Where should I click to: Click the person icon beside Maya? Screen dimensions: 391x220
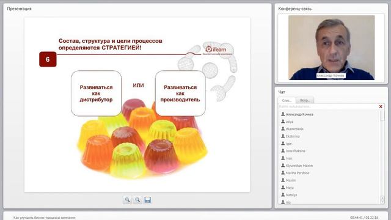283,187
